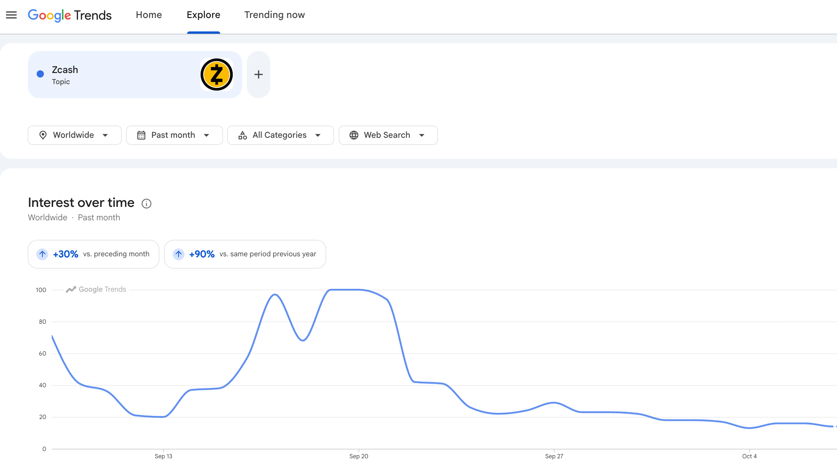
Task: Open the Web Search type dropdown
Action: tap(388, 135)
